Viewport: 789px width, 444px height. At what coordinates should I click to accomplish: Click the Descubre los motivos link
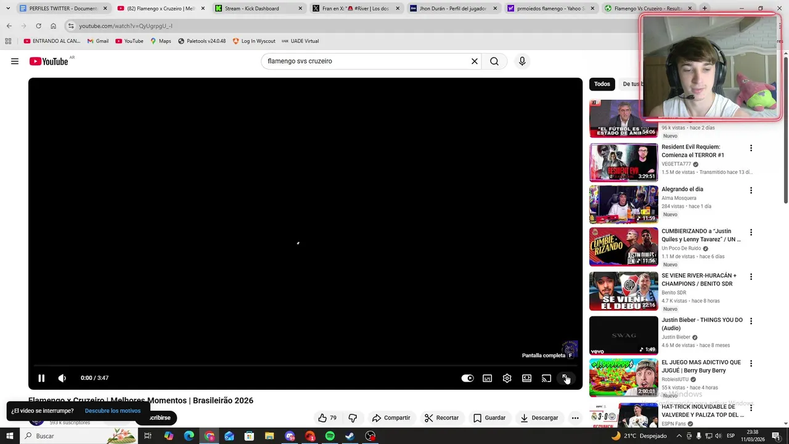[113, 411]
